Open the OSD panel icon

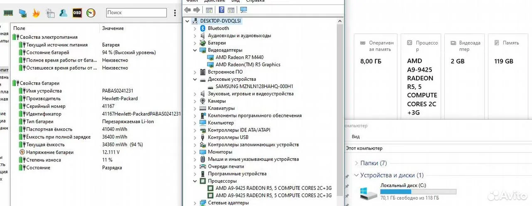point(77,13)
